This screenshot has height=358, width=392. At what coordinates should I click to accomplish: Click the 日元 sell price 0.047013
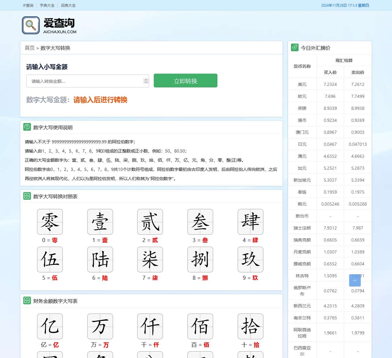pyautogui.click(x=358, y=144)
